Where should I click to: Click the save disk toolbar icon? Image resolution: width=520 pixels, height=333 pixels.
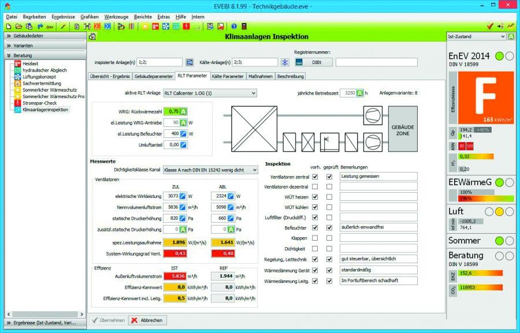210,27
